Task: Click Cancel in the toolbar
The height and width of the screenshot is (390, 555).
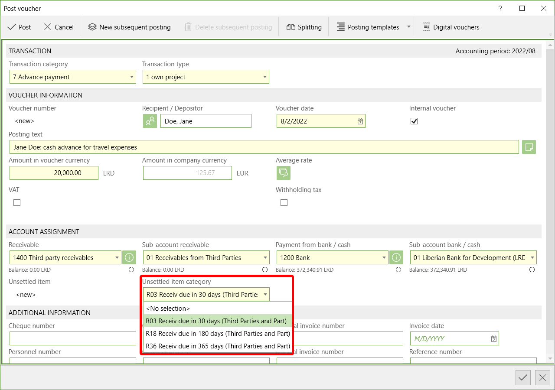Action: 59,27
